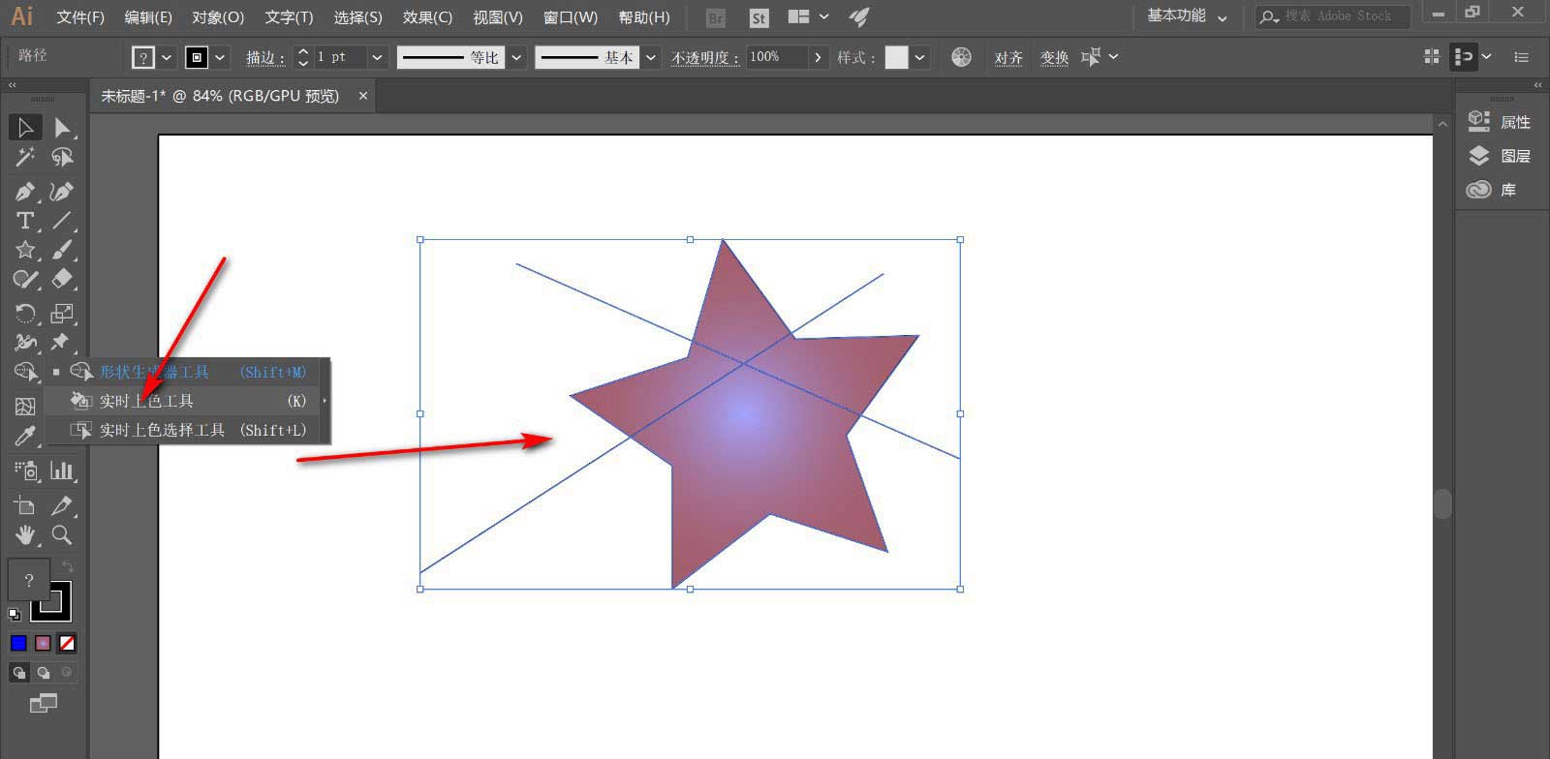Switch to solid Color fill mode
Viewport: 1550px width, 759px height.
point(18,643)
